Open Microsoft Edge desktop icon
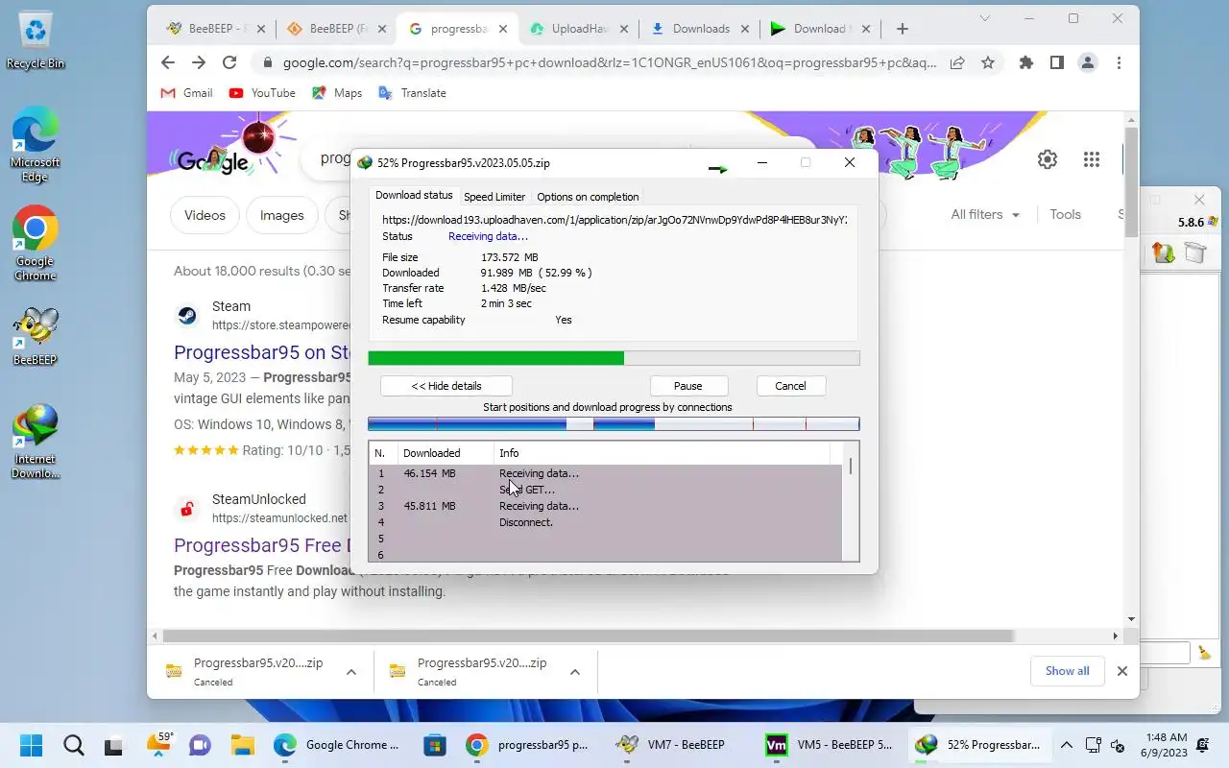Screen dimensions: 1229x768 coord(36,144)
